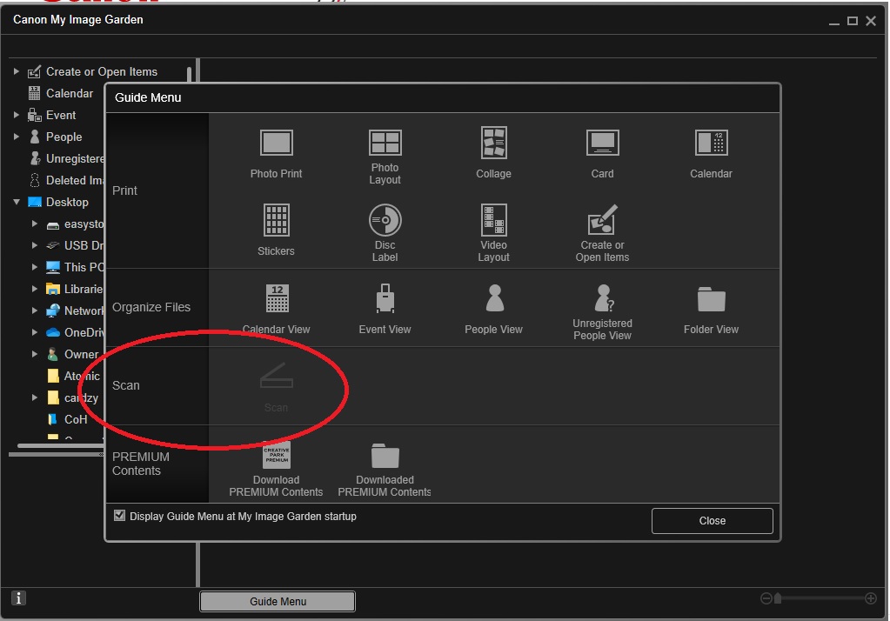
Task: Uncheck Display Guide Menu at startup checkbox
Action: (x=120, y=516)
